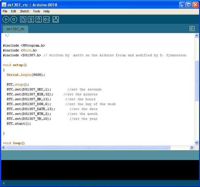Screen dimensions: 200x187
Task: Click 'Serial.begin(9600);' line
Action: 26,75
